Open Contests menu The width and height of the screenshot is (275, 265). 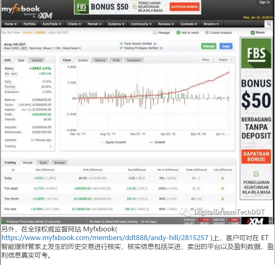(189, 24)
